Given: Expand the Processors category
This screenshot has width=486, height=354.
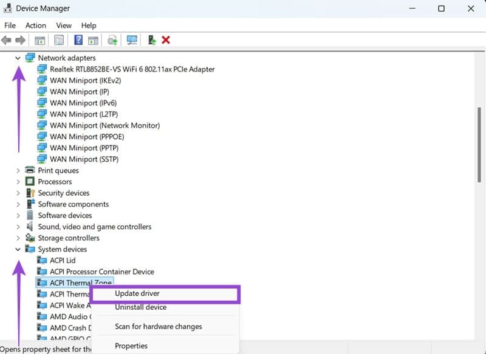Looking at the screenshot, I should [17, 181].
